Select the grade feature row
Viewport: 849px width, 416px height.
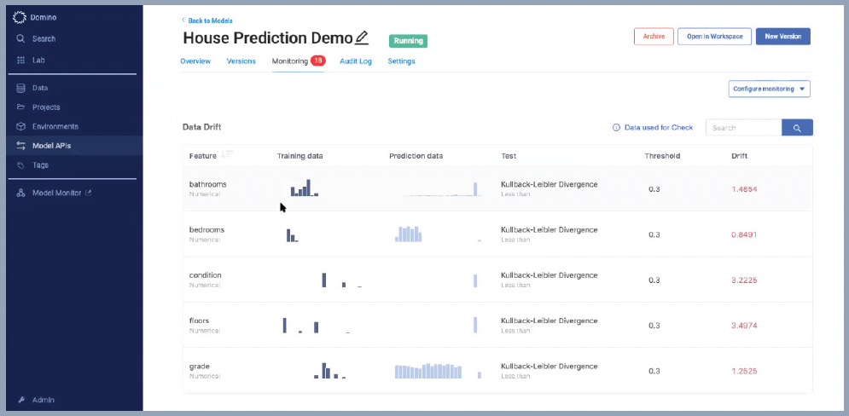pos(497,371)
